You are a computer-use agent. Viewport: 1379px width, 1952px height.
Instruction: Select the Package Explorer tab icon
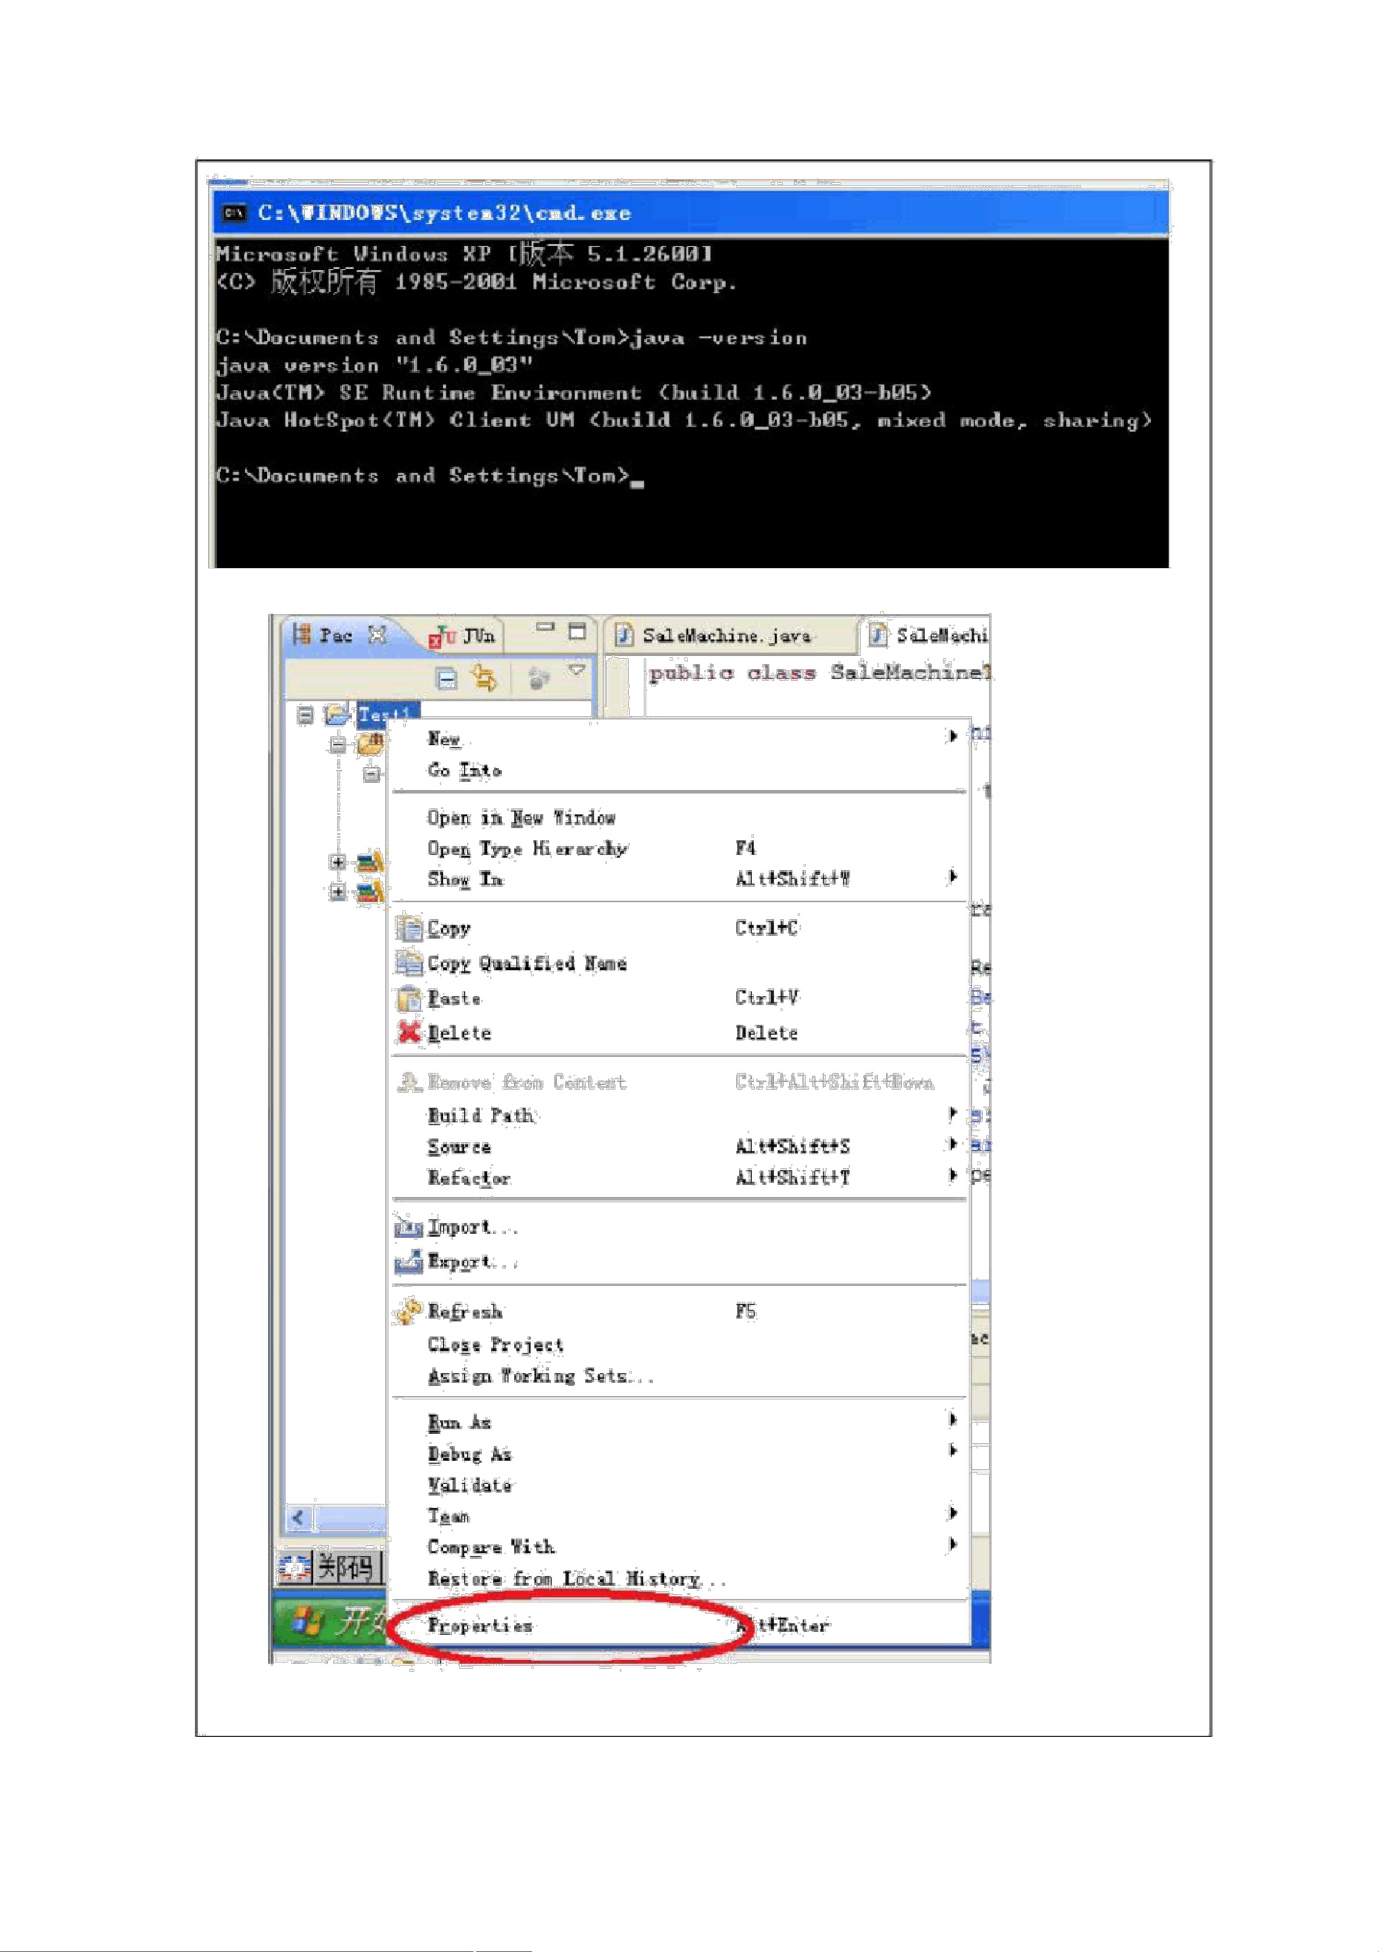click(x=301, y=634)
